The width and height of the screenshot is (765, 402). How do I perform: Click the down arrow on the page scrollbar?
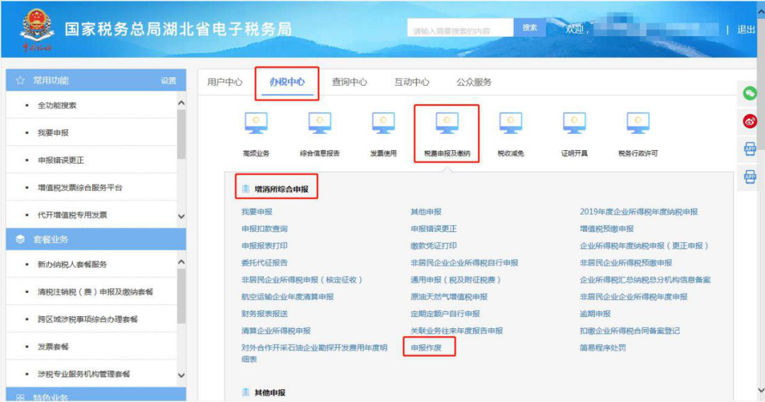click(x=761, y=390)
